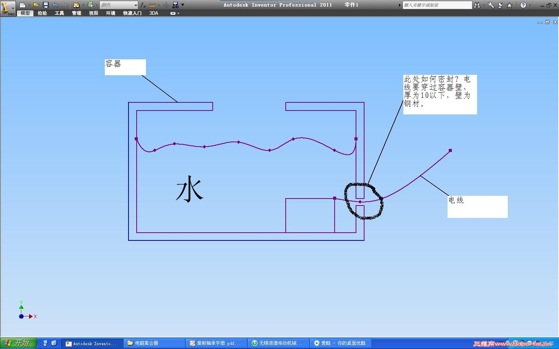Viewport: 559px width, 349px height.
Task: Minimize the document window inside Inventor
Action: [540, 22]
